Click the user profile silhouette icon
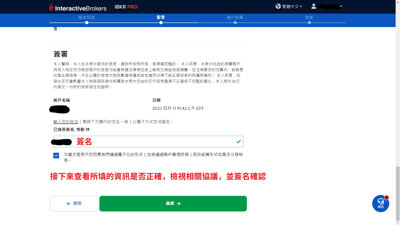Screen dimensions: 400x225 [x=314, y=6]
